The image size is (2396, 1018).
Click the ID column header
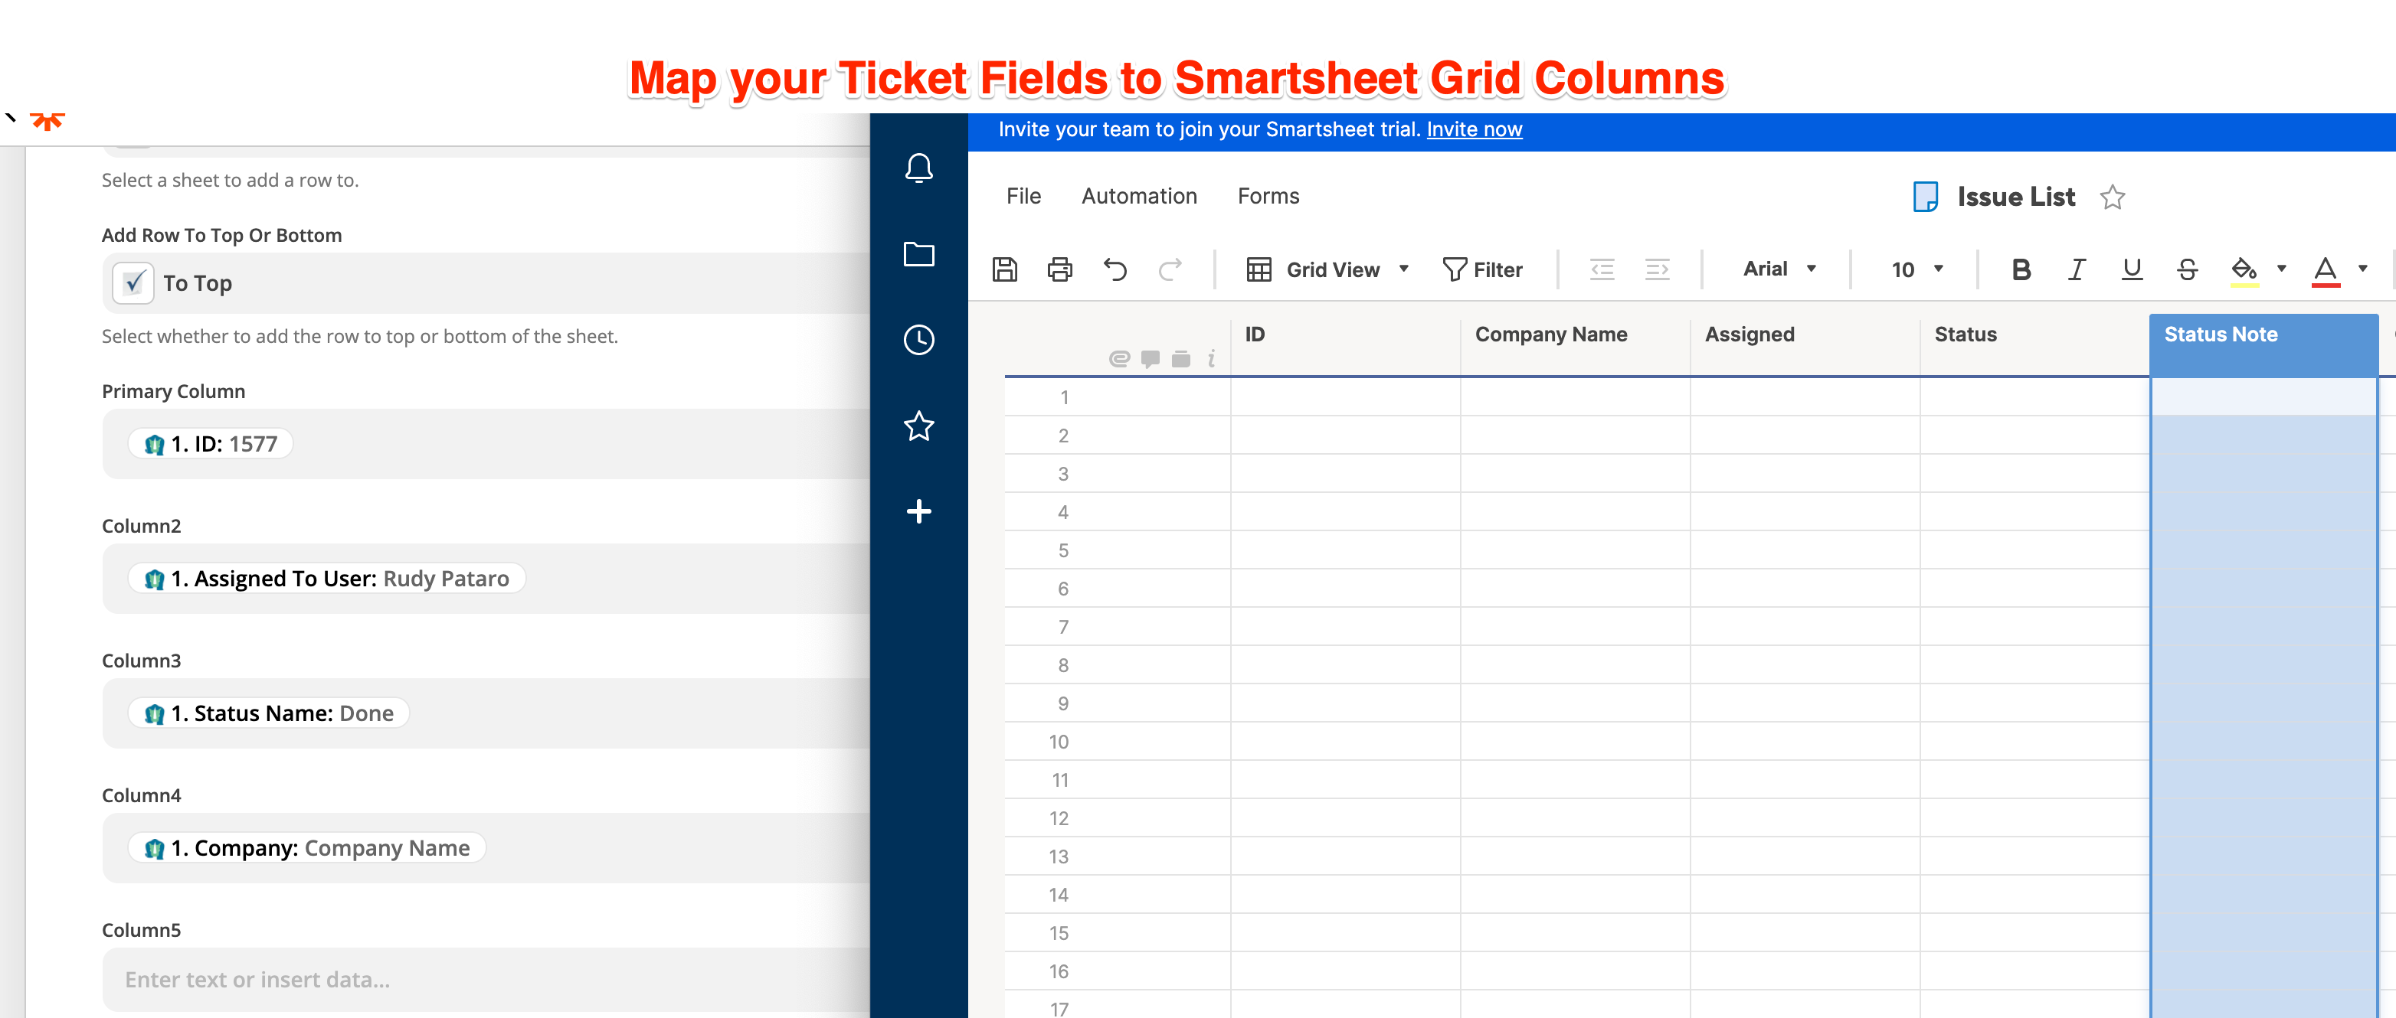1345,345
